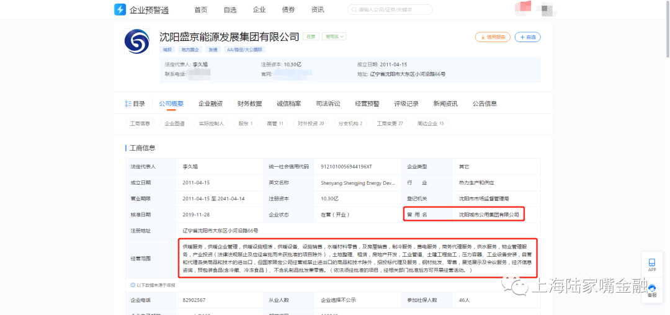Jump to 工商变更 27 section pill
Image resolution: width=670 pixels, height=315 pixels.
coord(390,124)
